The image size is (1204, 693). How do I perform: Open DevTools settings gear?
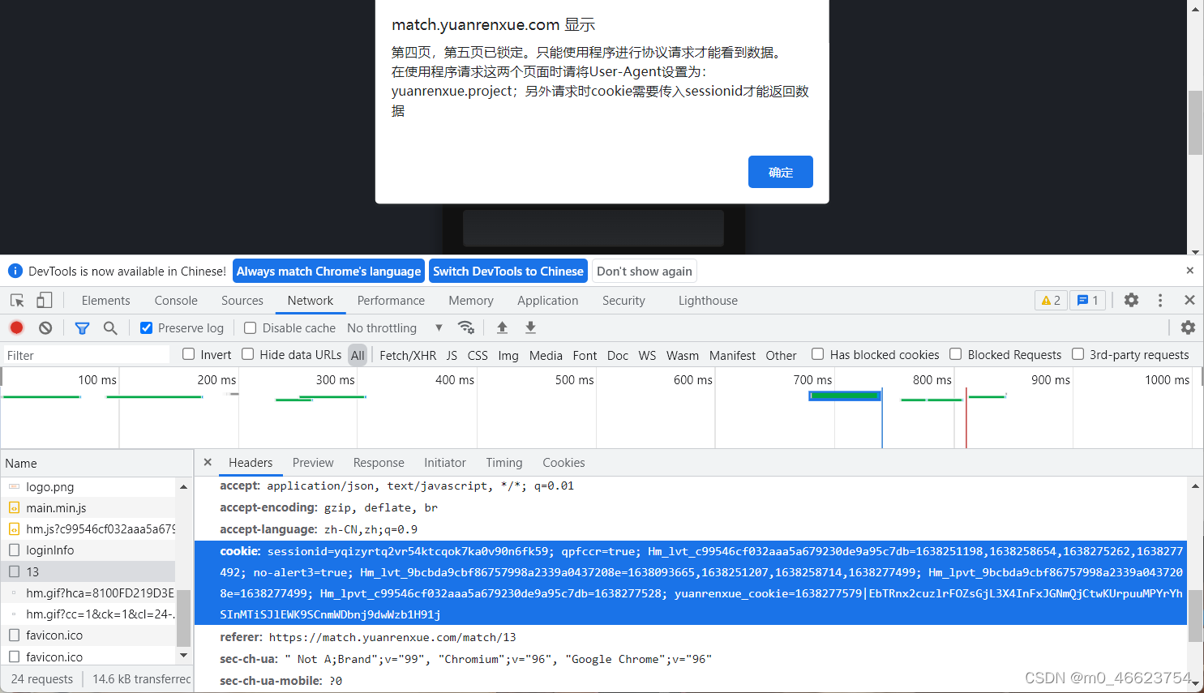tap(1131, 300)
